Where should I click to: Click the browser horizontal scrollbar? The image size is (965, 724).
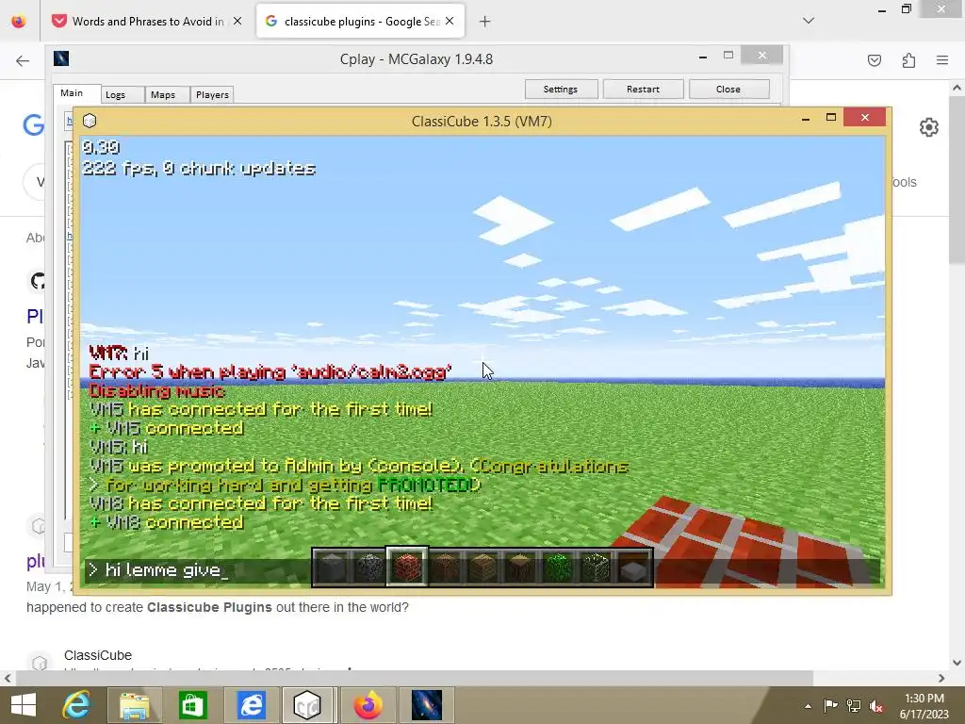tap(415, 678)
